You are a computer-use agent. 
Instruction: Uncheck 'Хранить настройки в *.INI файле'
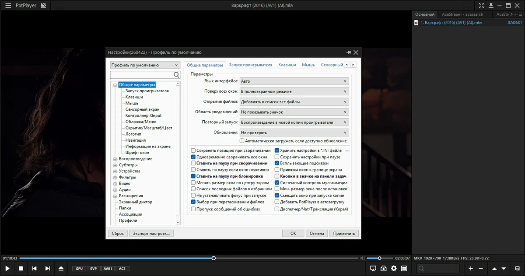[x=277, y=150]
